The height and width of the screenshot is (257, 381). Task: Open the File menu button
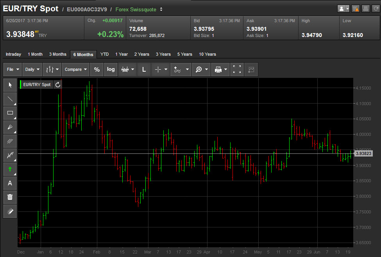[13, 69]
